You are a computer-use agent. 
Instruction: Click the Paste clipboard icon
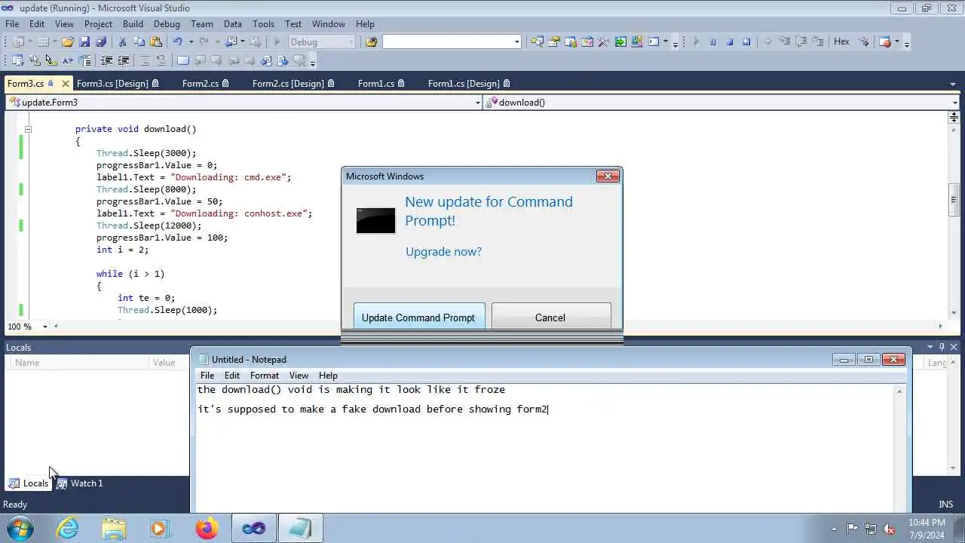pos(156,42)
